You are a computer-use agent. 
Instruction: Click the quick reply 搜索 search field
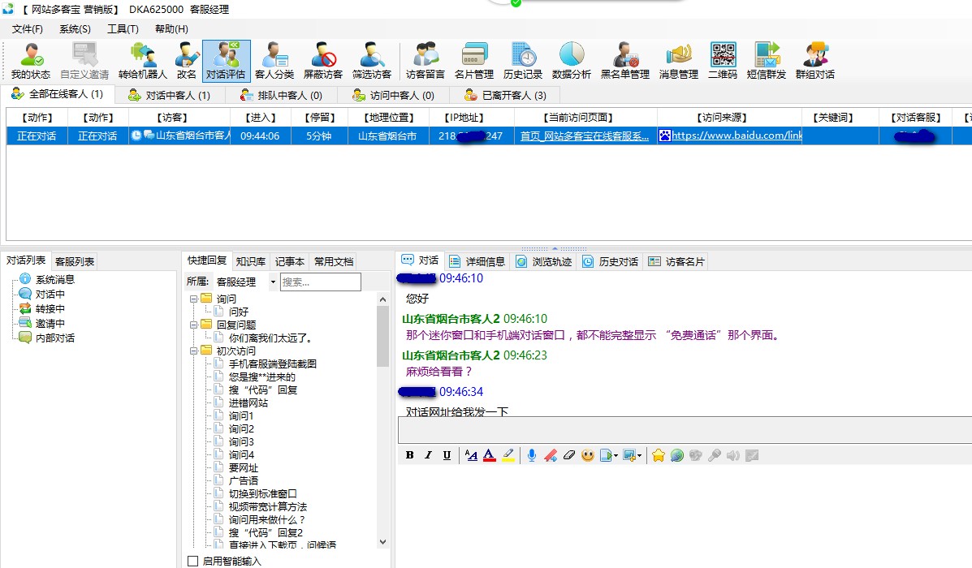point(320,282)
